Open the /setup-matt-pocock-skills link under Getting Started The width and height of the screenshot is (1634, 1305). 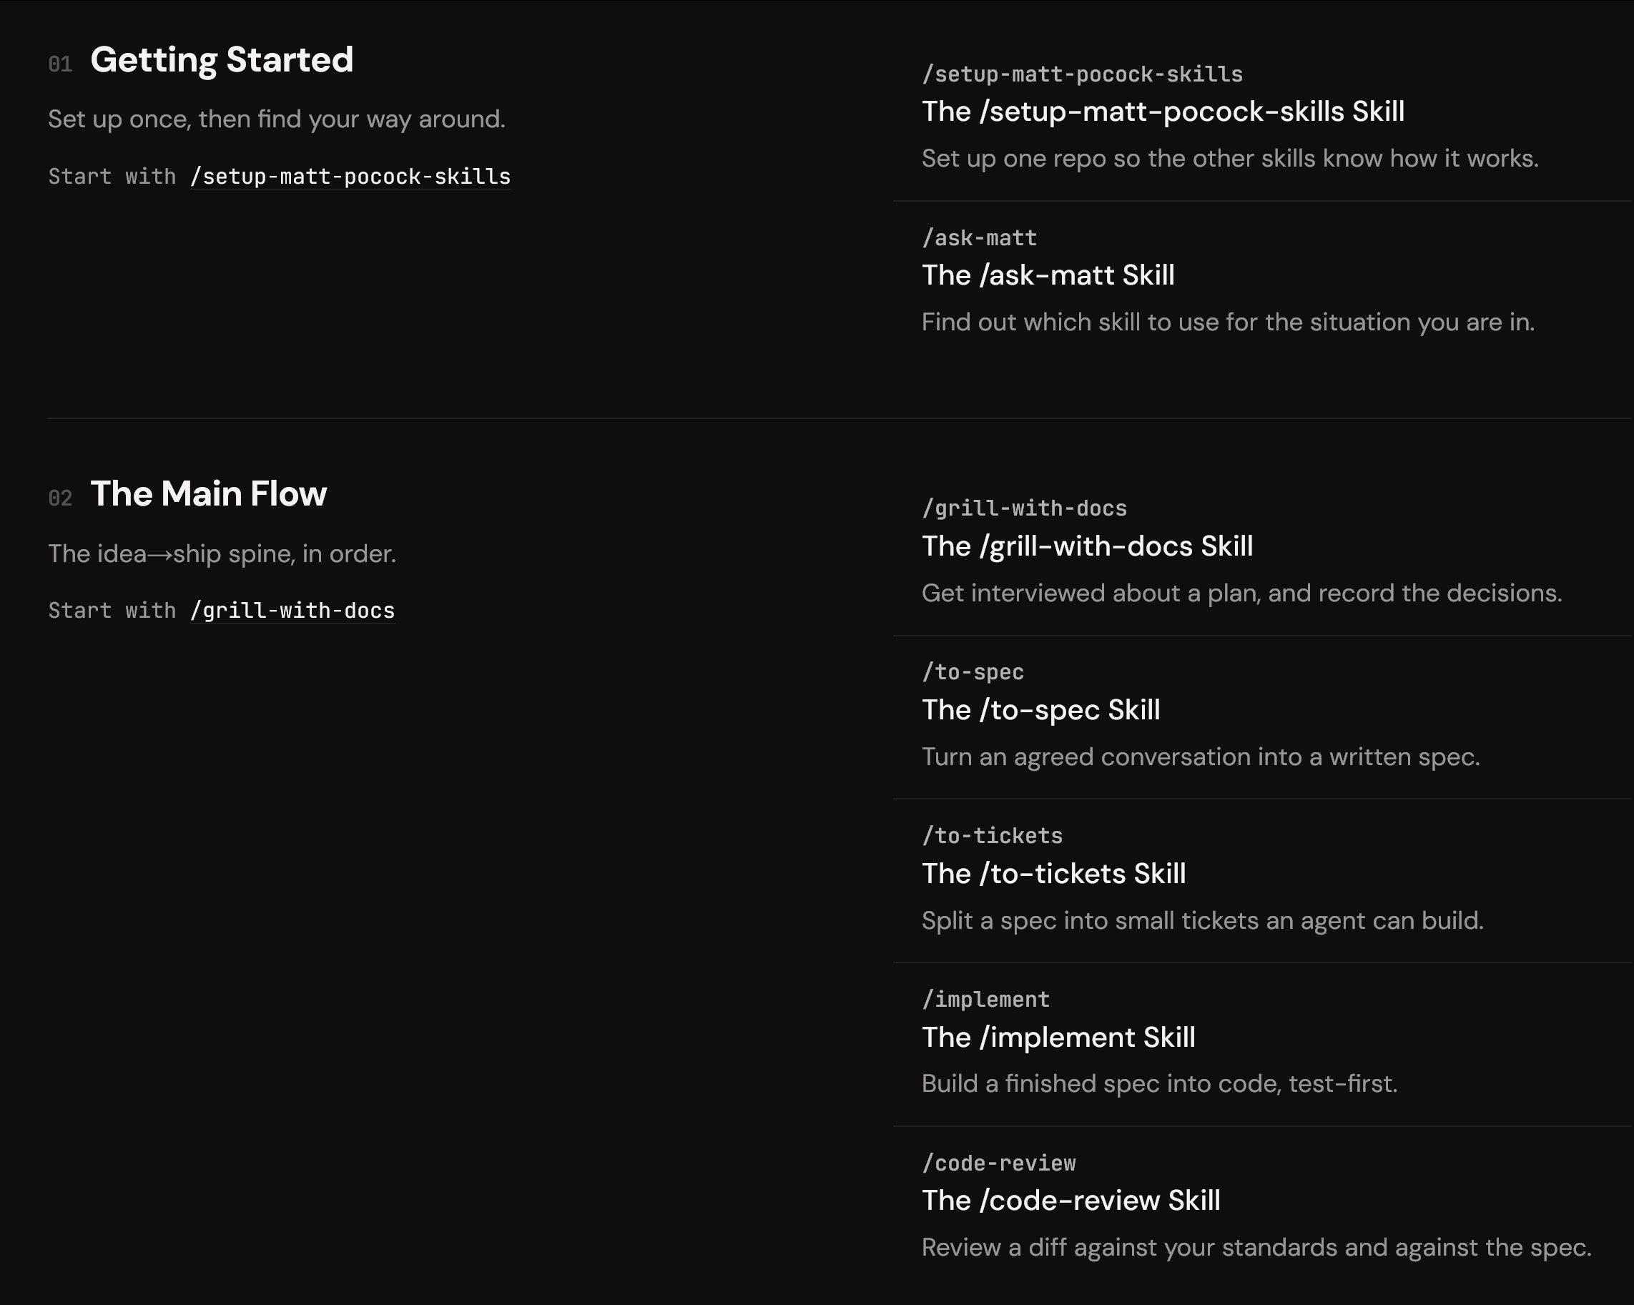[350, 177]
